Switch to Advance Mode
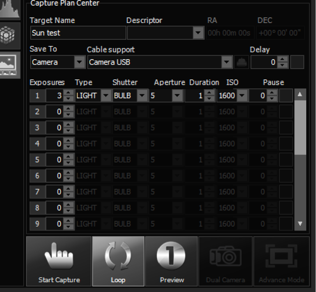 281,261
